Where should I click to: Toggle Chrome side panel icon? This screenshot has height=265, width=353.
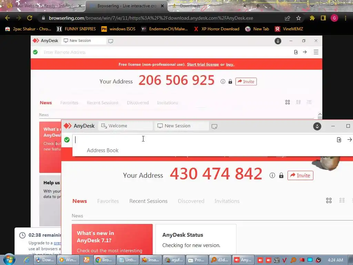click(323, 18)
